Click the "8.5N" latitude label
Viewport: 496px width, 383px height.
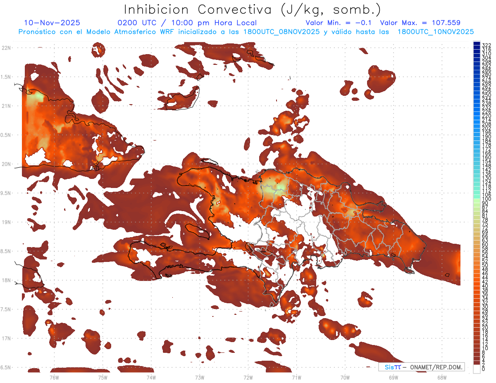[6, 251]
